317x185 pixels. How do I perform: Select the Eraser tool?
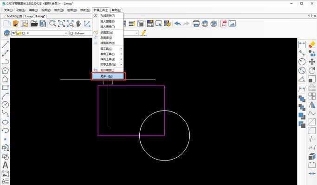pyautogui.click(x=312, y=44)
